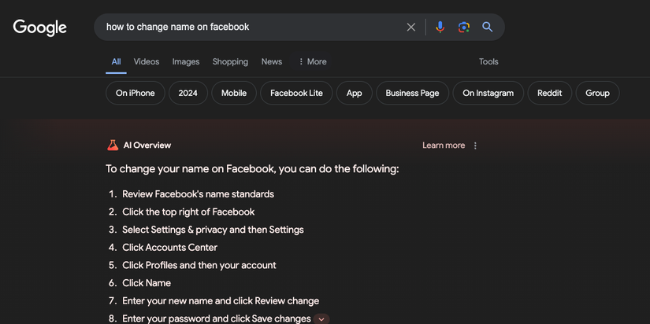This screenshot has height=324, width=650.
Task: Select the On iPhone filter chip
Action: coord(136,93)
